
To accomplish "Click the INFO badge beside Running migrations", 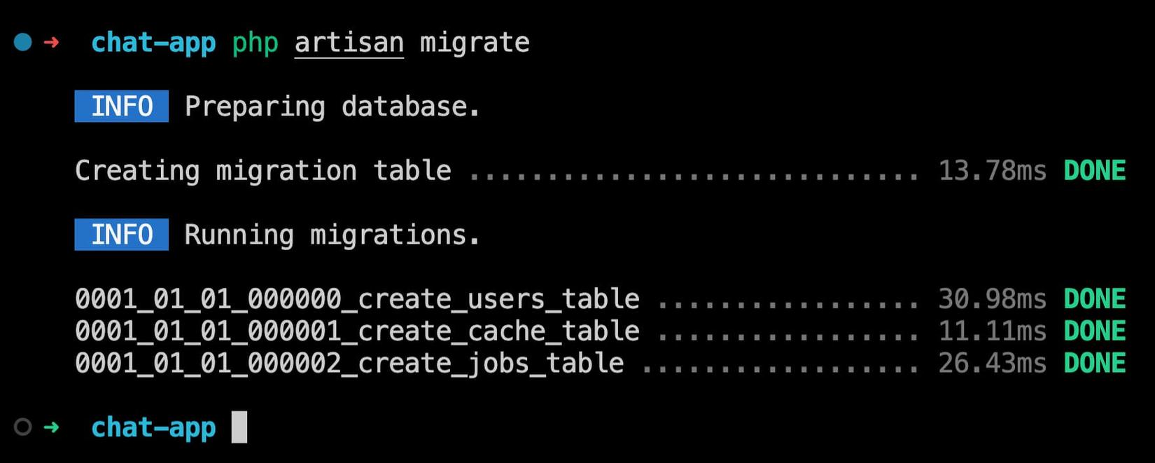I will click(122, 235).
